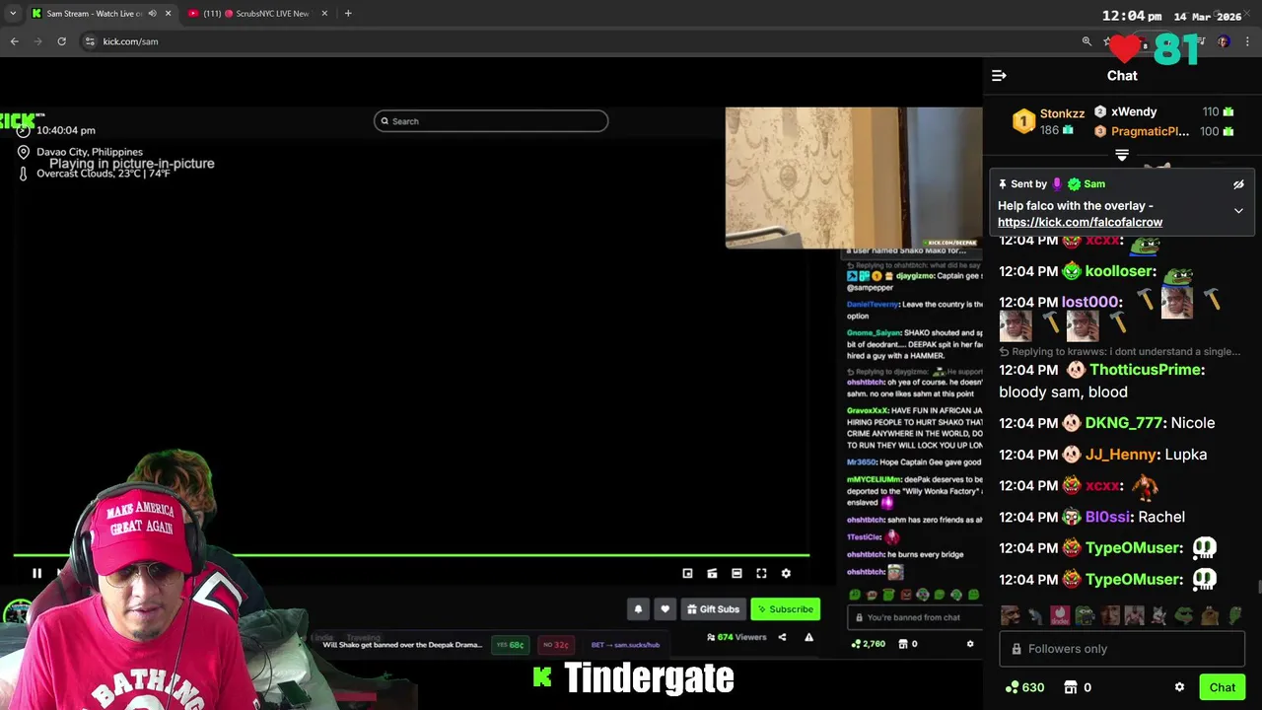Image resolution: width=1262 pixels, height=710 pixels.
Task: Close the ScrubsNYC LIVE browser tab
Action: [x=324, y=14]
